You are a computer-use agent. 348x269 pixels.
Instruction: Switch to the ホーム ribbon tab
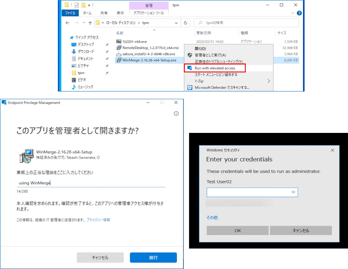87,13
